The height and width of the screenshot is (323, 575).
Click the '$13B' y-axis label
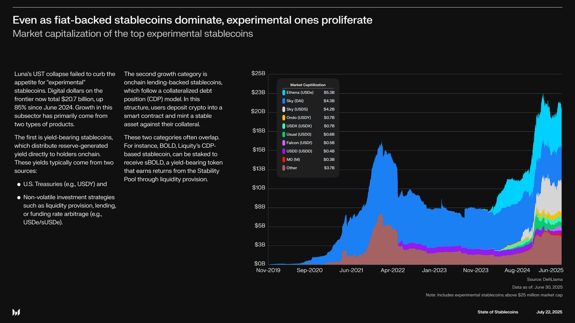[258, 168]
